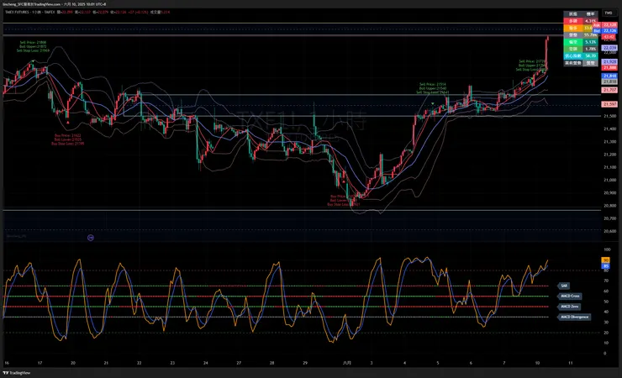
Task: Click the MACD Cross level label
Action: pos(570,297)
